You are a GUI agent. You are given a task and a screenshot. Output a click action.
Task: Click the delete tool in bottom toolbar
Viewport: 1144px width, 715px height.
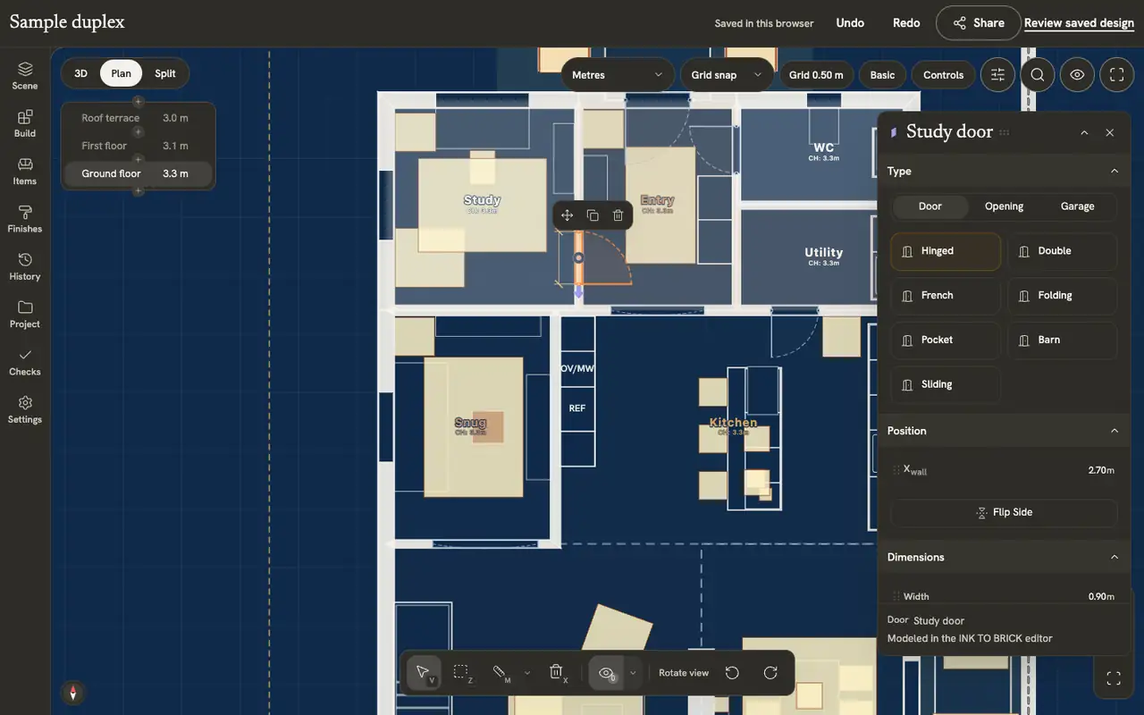[556, 672]
